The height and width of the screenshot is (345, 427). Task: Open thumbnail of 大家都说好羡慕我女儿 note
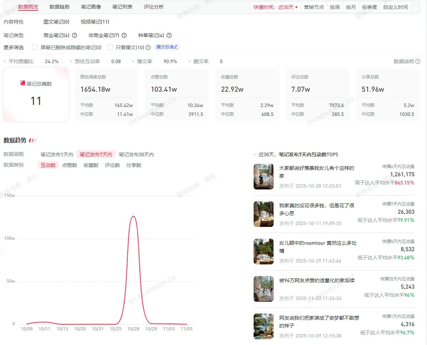coord(264,177)
